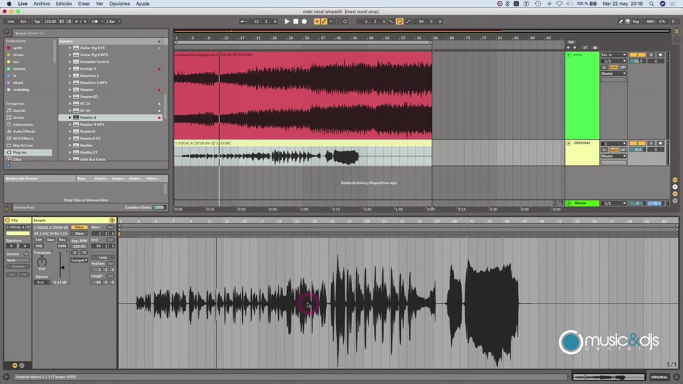Open the Apple menu
Image resolution: width=683 pixels, height=384 pixels.
tap(9, 4)
